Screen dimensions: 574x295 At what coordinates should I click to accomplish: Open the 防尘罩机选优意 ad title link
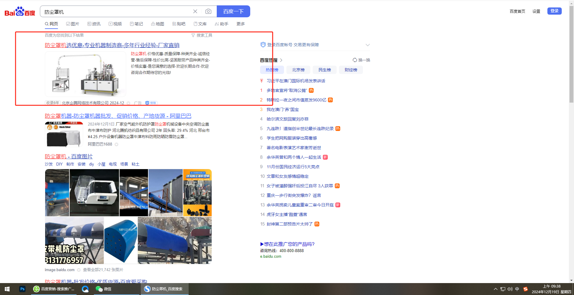[112, 45]
